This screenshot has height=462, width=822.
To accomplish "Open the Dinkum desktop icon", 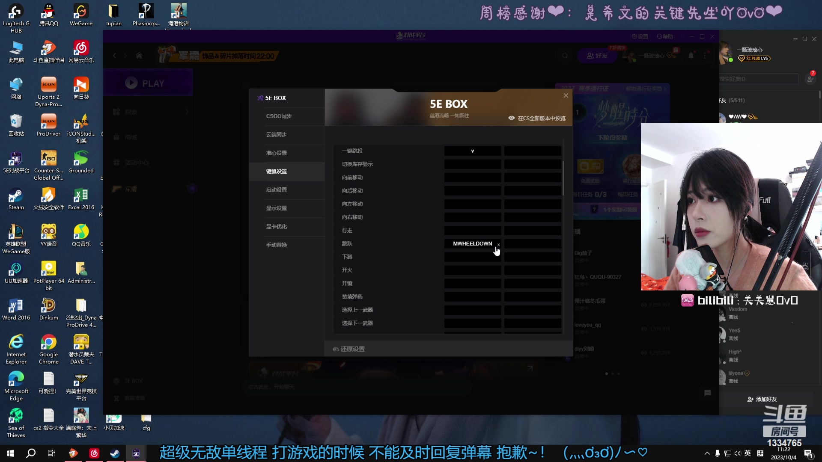I will coord(49,309).
